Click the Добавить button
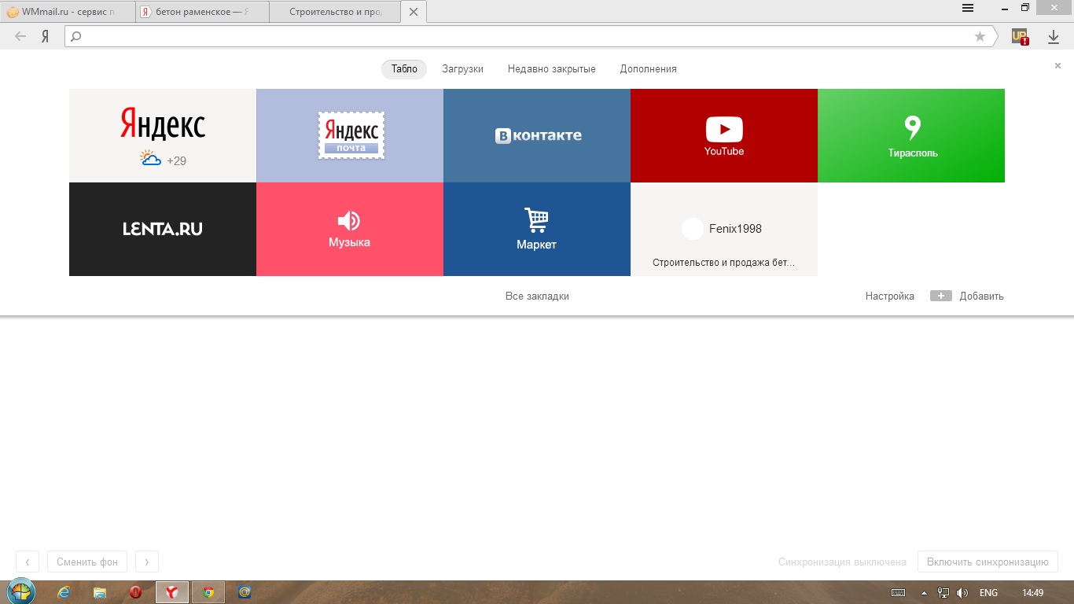The width and height of the screenshot is (1074, 604). (x=967, y=296)
